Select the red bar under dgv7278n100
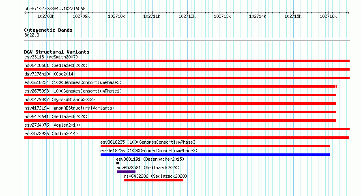Viewport: 361px width, 196px height. [x=187, y=78]
